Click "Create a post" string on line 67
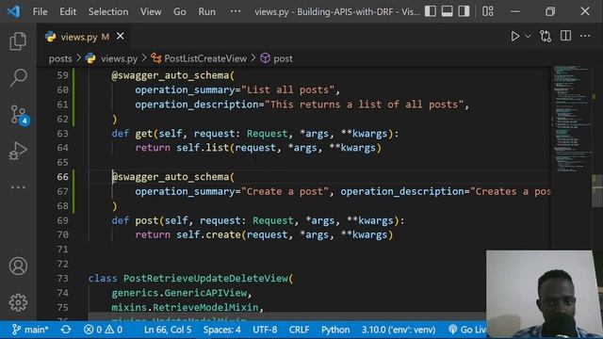 pos(285,191)
